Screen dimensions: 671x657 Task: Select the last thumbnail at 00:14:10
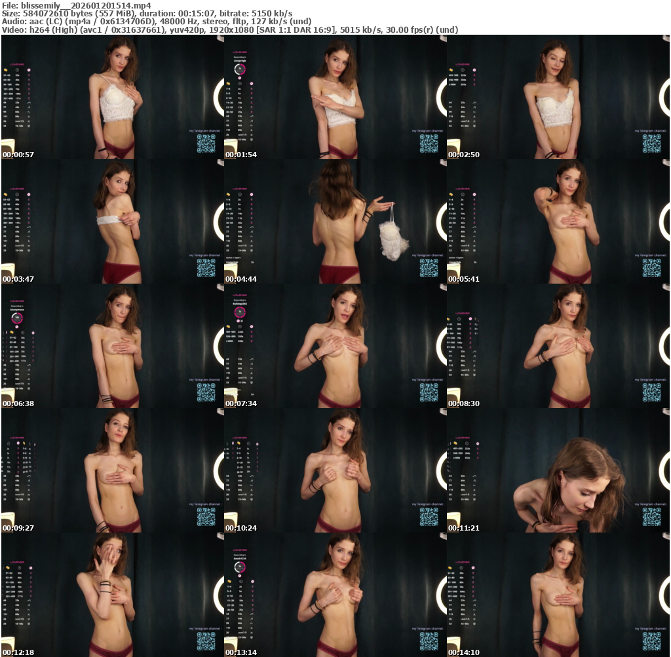558,595
